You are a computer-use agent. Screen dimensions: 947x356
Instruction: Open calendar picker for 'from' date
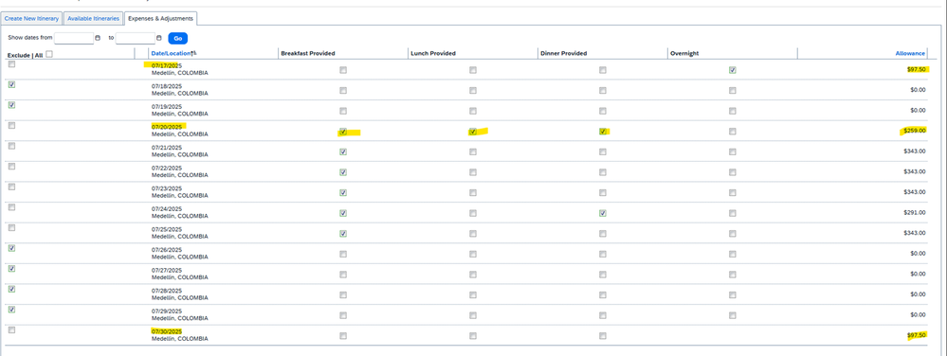pyautogui.click(x=98, y=38)
